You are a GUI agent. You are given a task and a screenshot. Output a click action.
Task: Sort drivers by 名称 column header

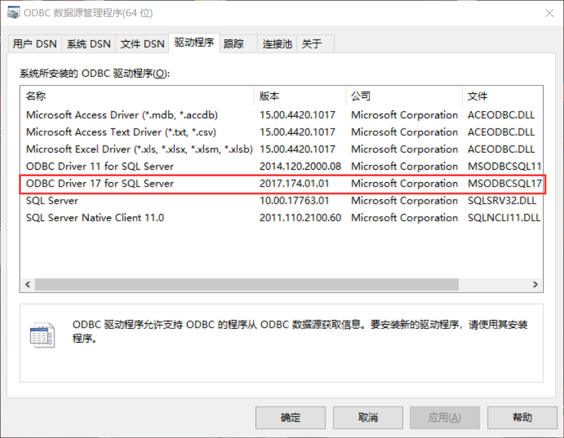tap(137, 96)
